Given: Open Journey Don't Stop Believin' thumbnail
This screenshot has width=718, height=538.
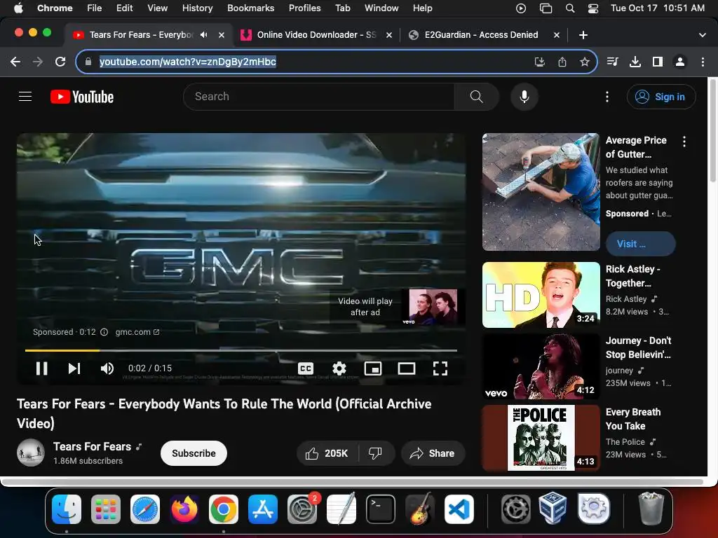Looking at the screenshot, I should [x=541, y=366].
